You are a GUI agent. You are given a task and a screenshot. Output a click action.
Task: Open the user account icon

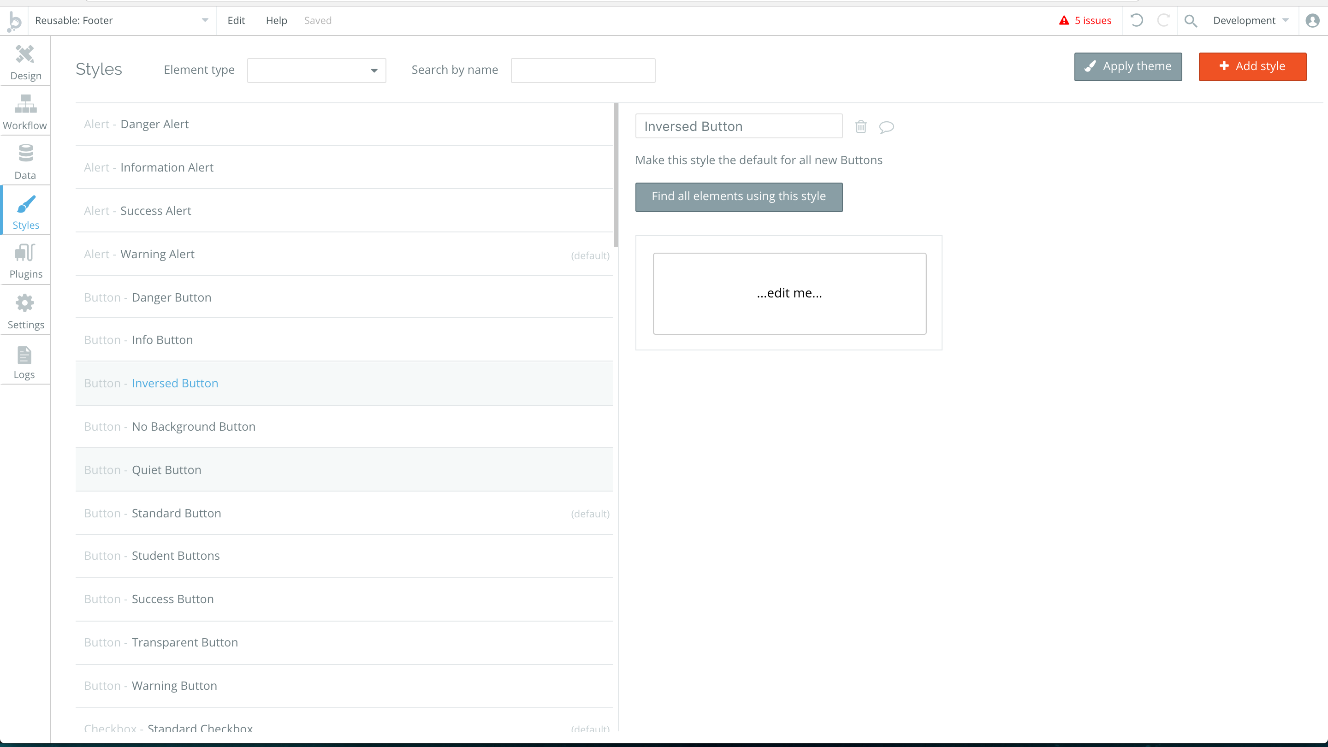click(1312, 21)
